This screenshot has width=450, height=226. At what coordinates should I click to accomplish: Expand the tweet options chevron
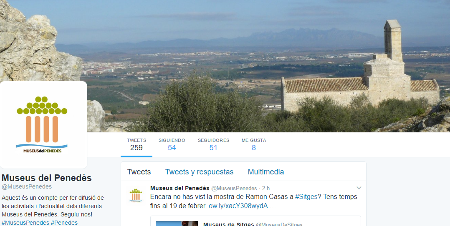tap(359, 188)
